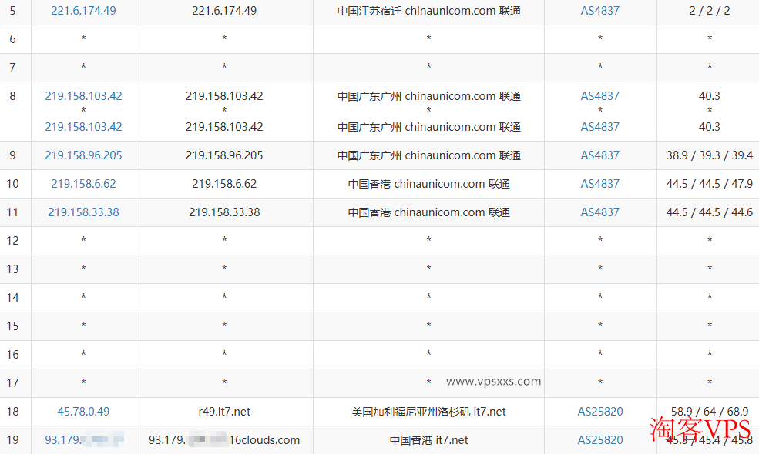The height and width of the screenshot is (454, 759).
Task: Click AS4837 link in hop 11 row
Action: pos(599,212)
